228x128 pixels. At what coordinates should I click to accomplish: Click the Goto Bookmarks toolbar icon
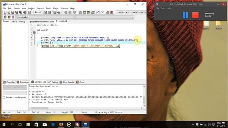pyautogui.click(x=13, y=17)
